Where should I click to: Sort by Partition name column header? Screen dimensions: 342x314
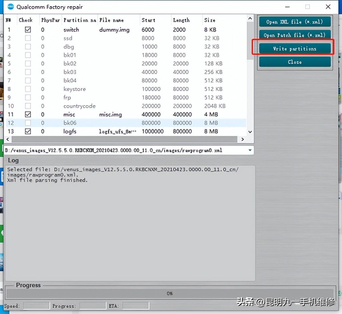[80, 20]
